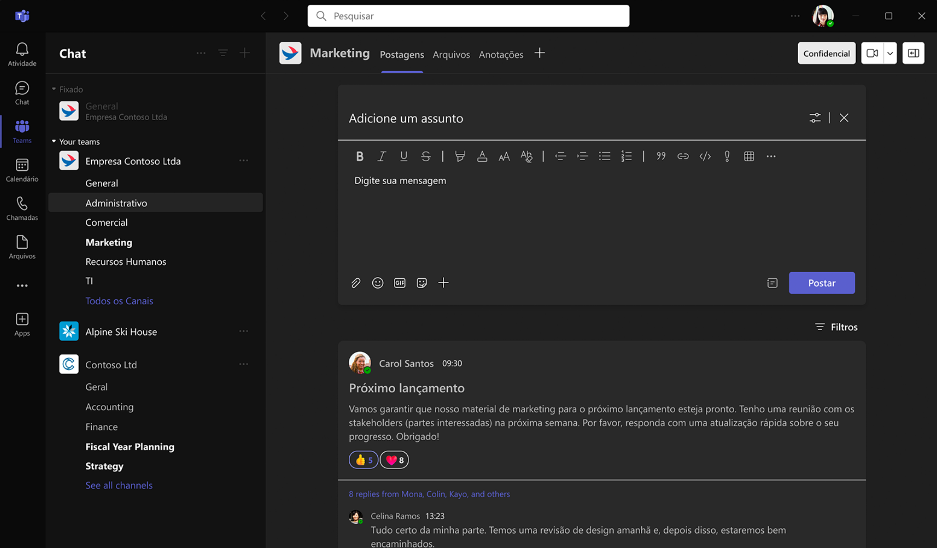Open text highlight color tool
Screen dimensions: 937x548
460,156
